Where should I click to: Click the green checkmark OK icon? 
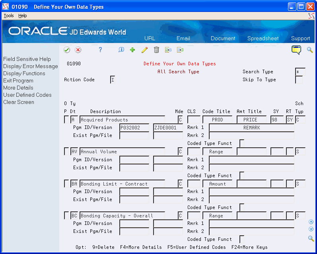click(x=67, y=50)
